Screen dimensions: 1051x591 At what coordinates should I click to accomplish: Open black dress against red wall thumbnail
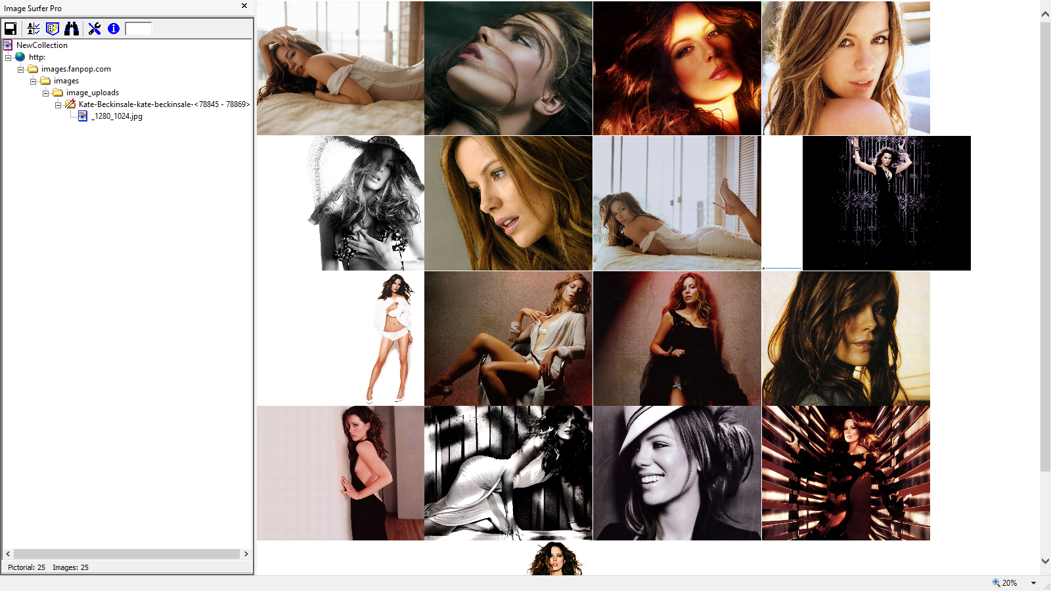pyautogui.click(x=677, y=338)
